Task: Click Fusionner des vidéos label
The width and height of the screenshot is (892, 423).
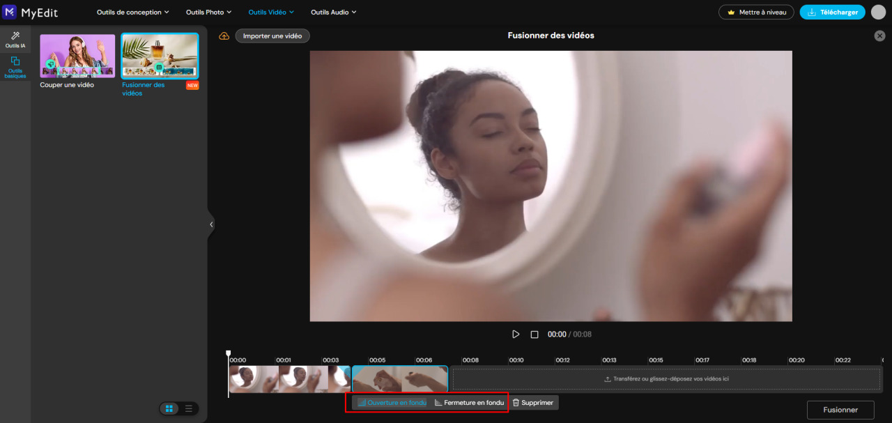Action: [x=144, y=89]
